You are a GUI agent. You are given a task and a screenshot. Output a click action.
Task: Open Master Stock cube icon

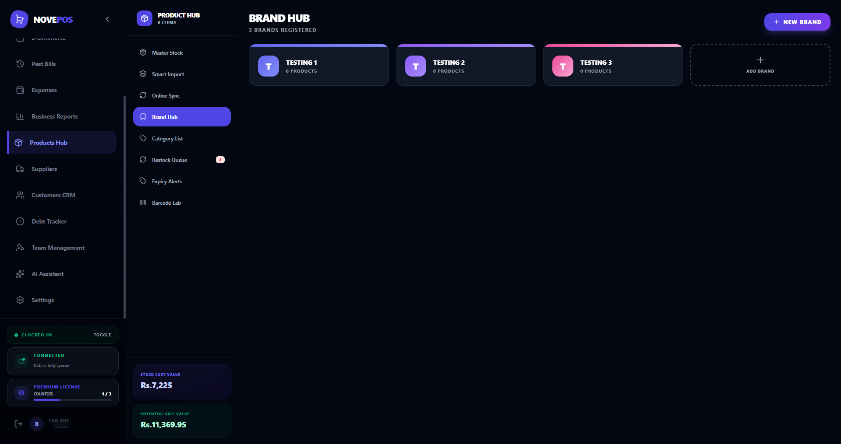(x=143, y=52)
